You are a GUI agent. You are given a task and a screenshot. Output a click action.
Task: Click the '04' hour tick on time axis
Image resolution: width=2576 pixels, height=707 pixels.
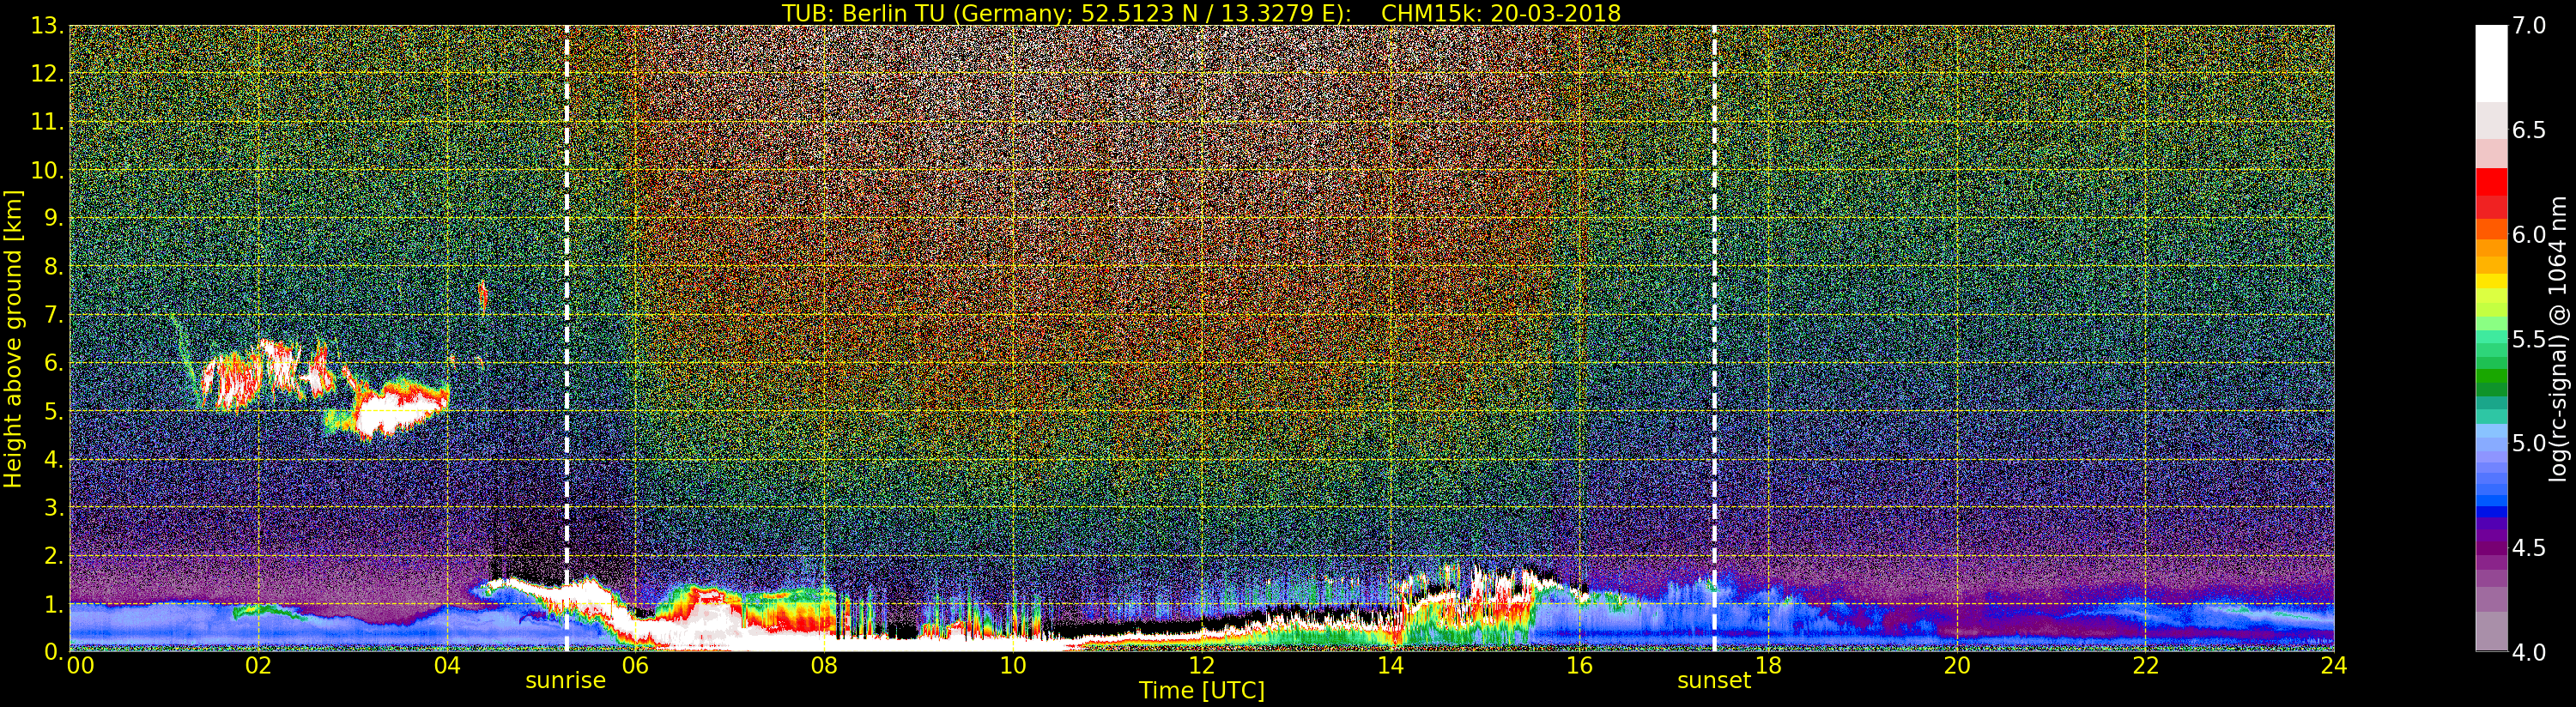[x=447, y=666]
